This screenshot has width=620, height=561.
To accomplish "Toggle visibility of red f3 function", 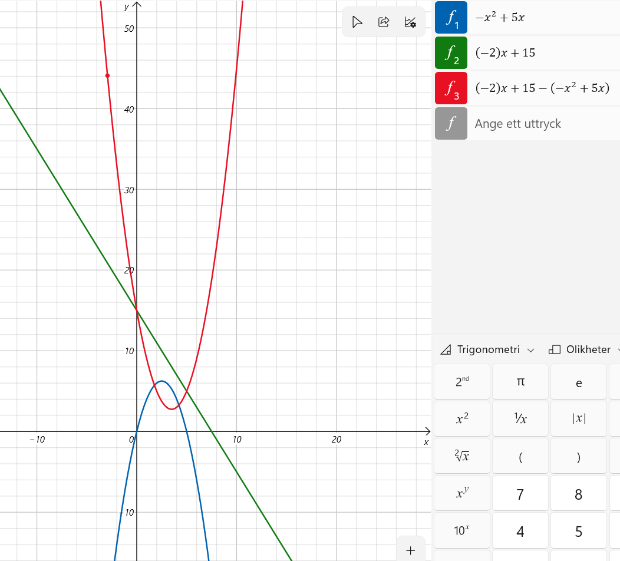I will 451,88.
